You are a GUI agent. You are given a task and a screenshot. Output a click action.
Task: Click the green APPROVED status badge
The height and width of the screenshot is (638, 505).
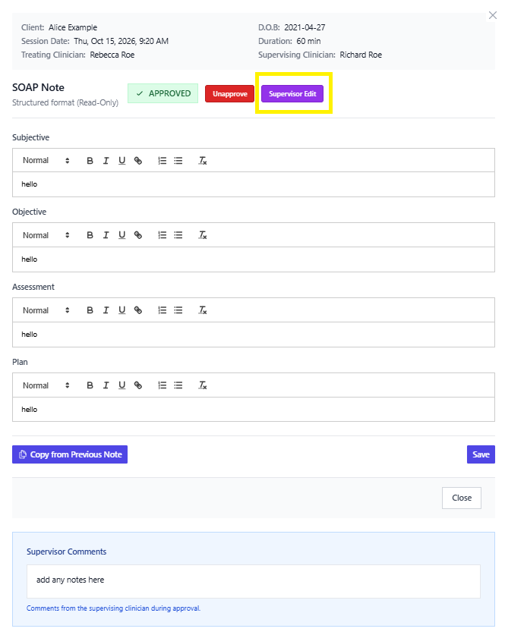[x=163, y=93]
